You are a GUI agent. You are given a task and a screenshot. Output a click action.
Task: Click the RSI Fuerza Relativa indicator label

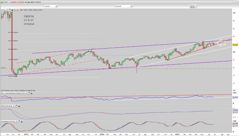pos(13,93)
